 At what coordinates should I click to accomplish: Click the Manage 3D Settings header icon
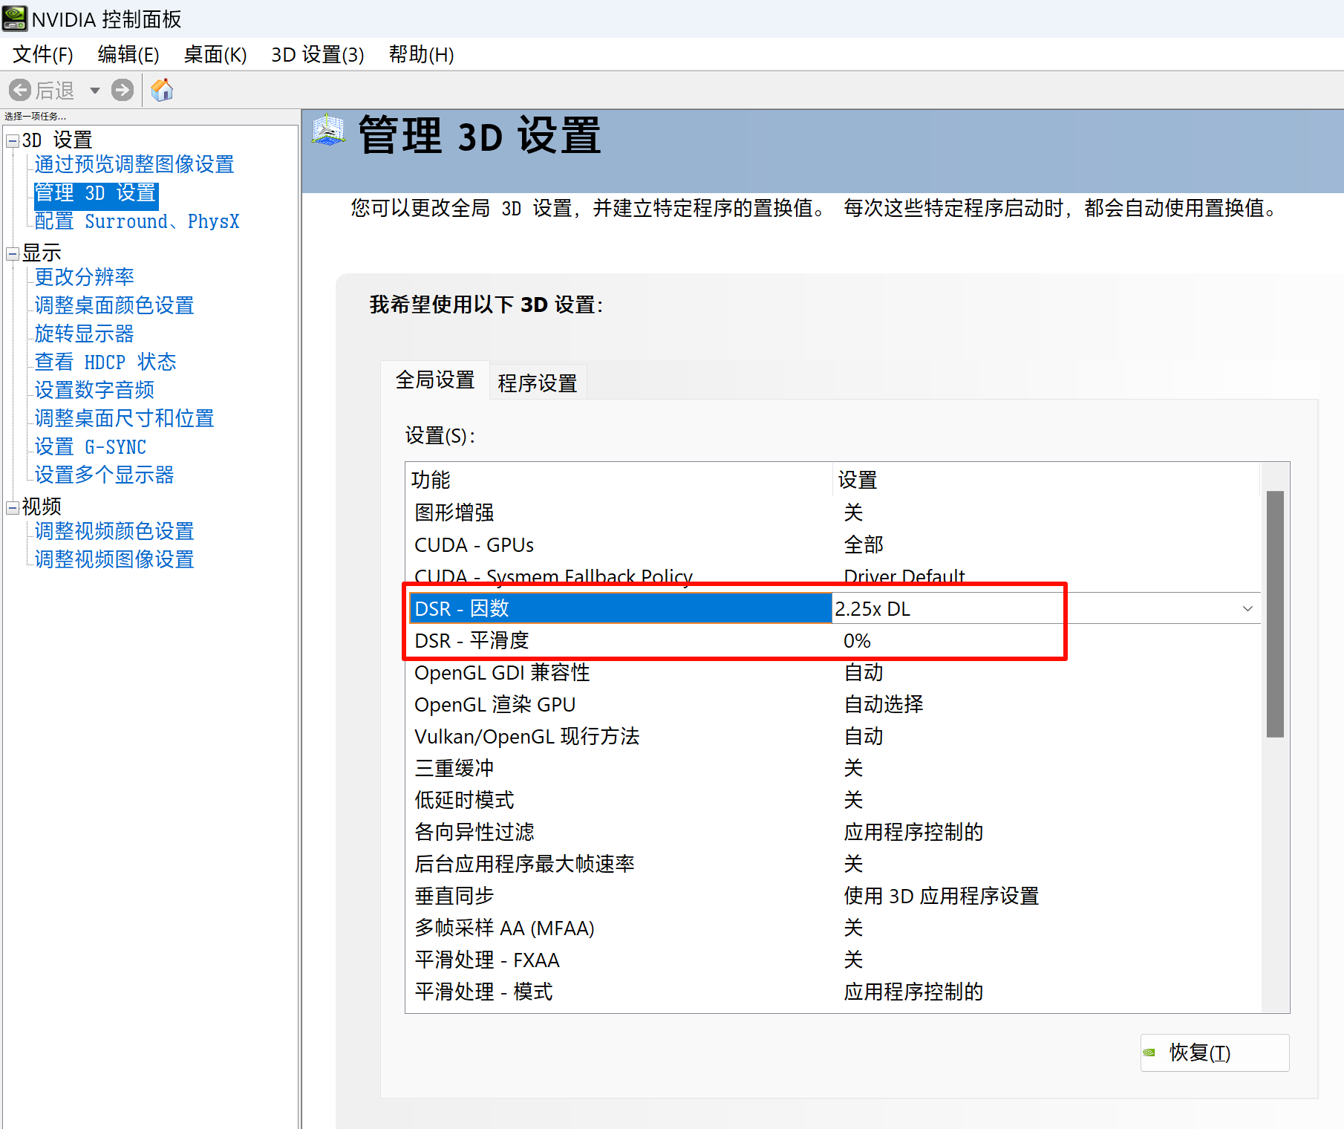coord(328,130)
